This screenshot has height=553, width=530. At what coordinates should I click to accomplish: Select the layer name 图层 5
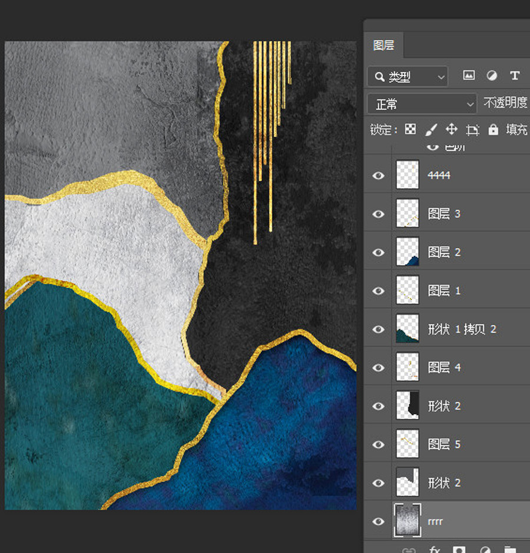pyautogui.click(x=444, y=444)
